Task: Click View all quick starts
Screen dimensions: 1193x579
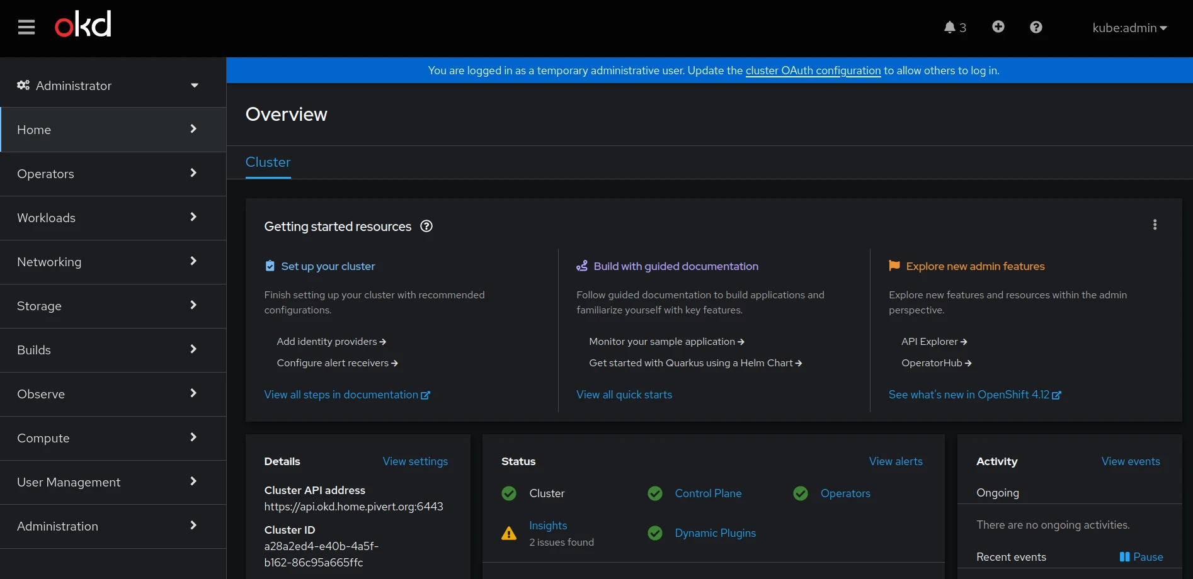Action: pyautogui.click(x=624, y=395)
